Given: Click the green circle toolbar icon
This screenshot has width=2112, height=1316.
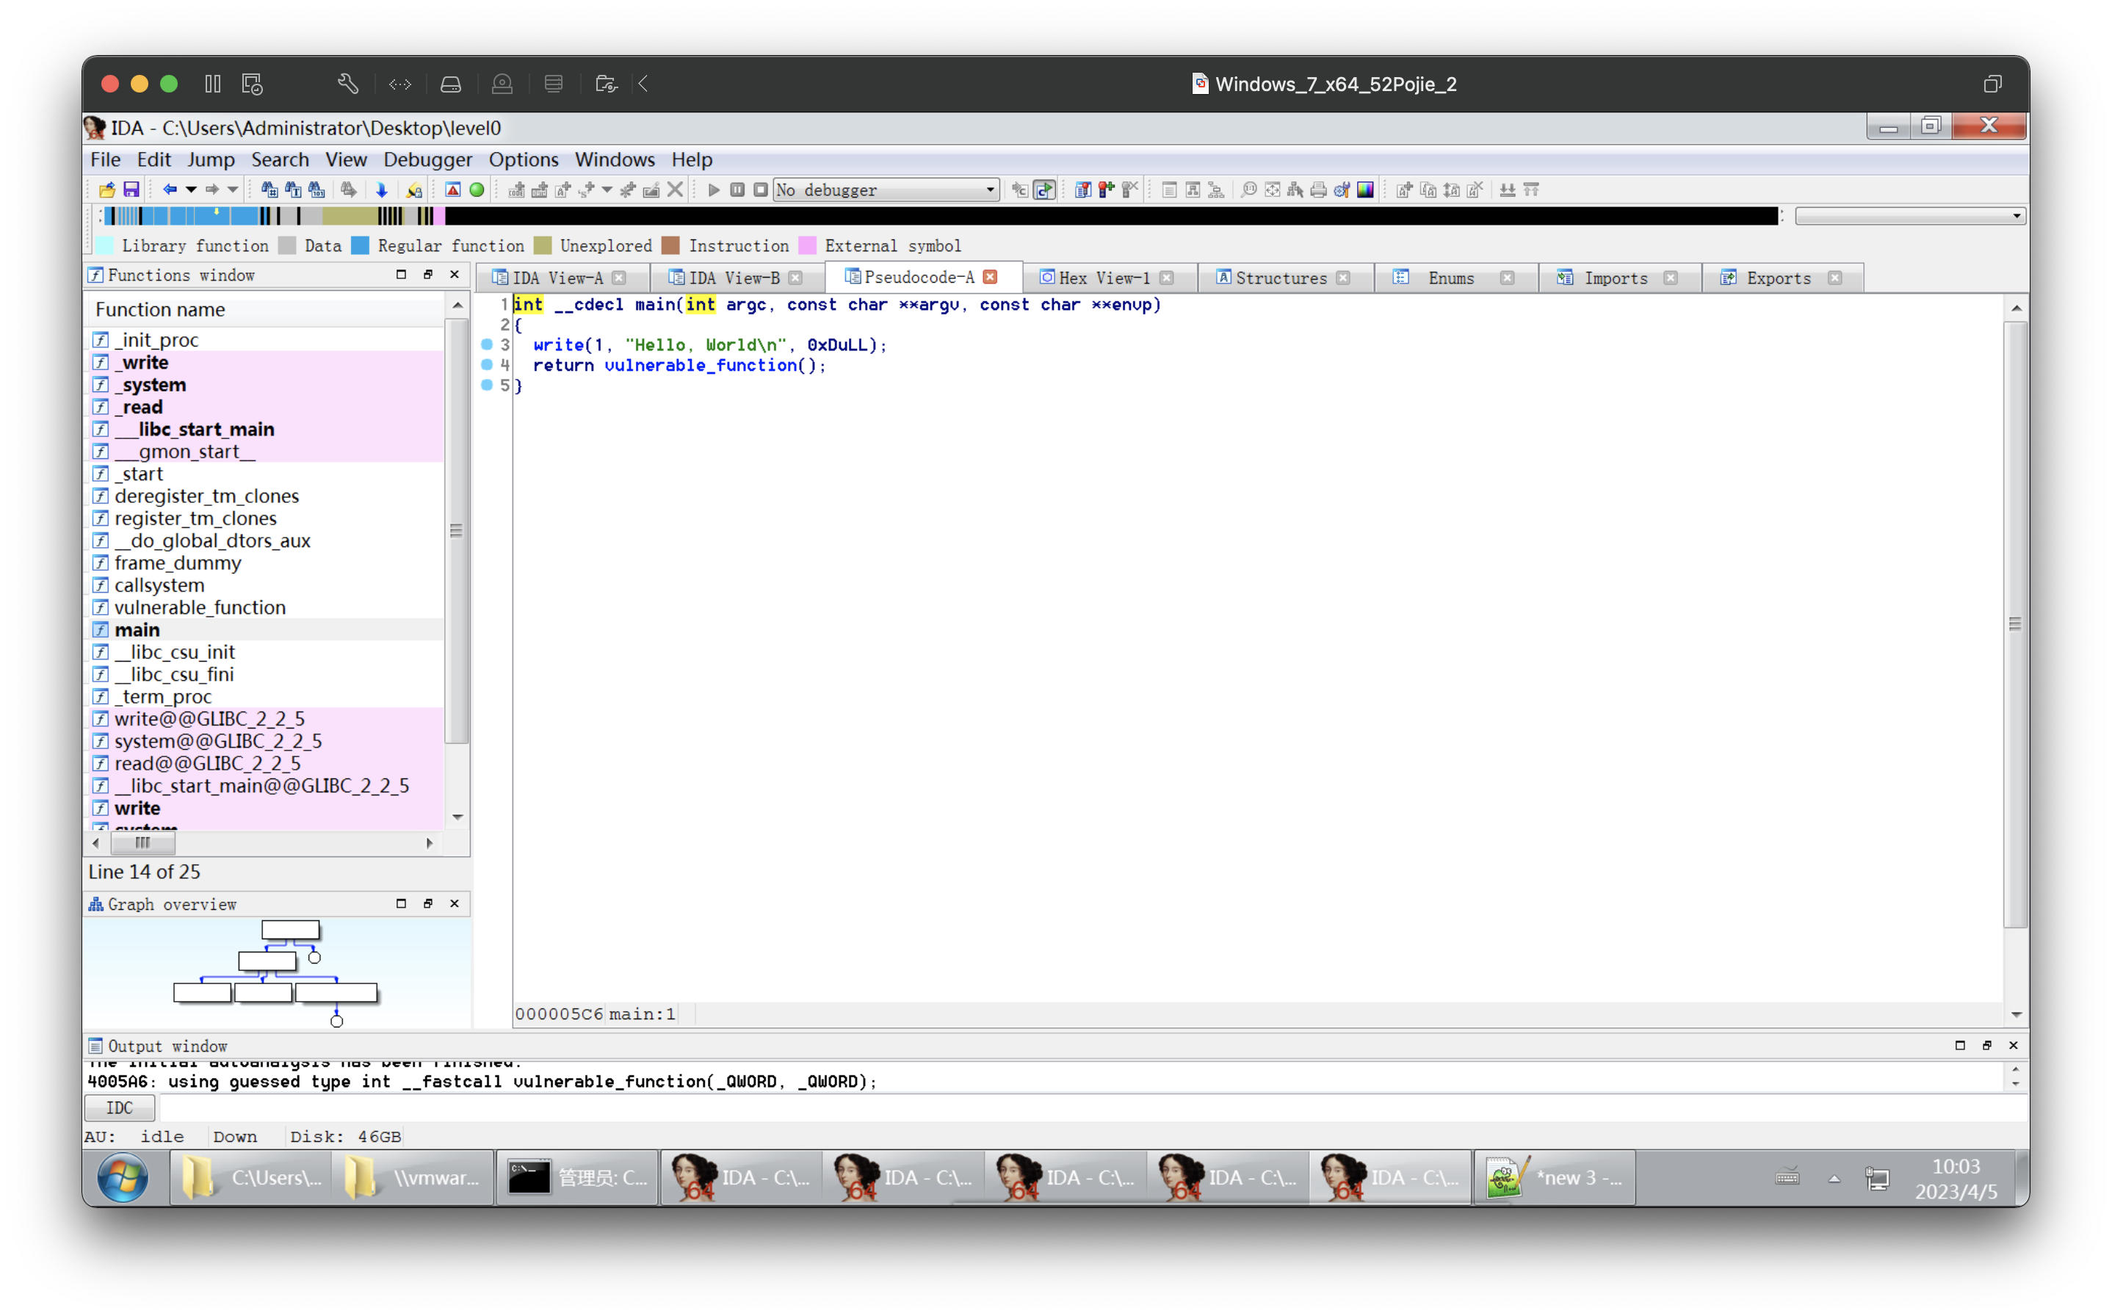Looking at the screenshot, I should 477,189.
